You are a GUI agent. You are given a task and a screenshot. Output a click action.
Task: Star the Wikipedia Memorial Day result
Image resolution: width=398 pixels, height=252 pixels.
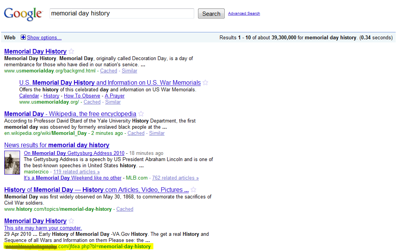[x=141, y=114]
